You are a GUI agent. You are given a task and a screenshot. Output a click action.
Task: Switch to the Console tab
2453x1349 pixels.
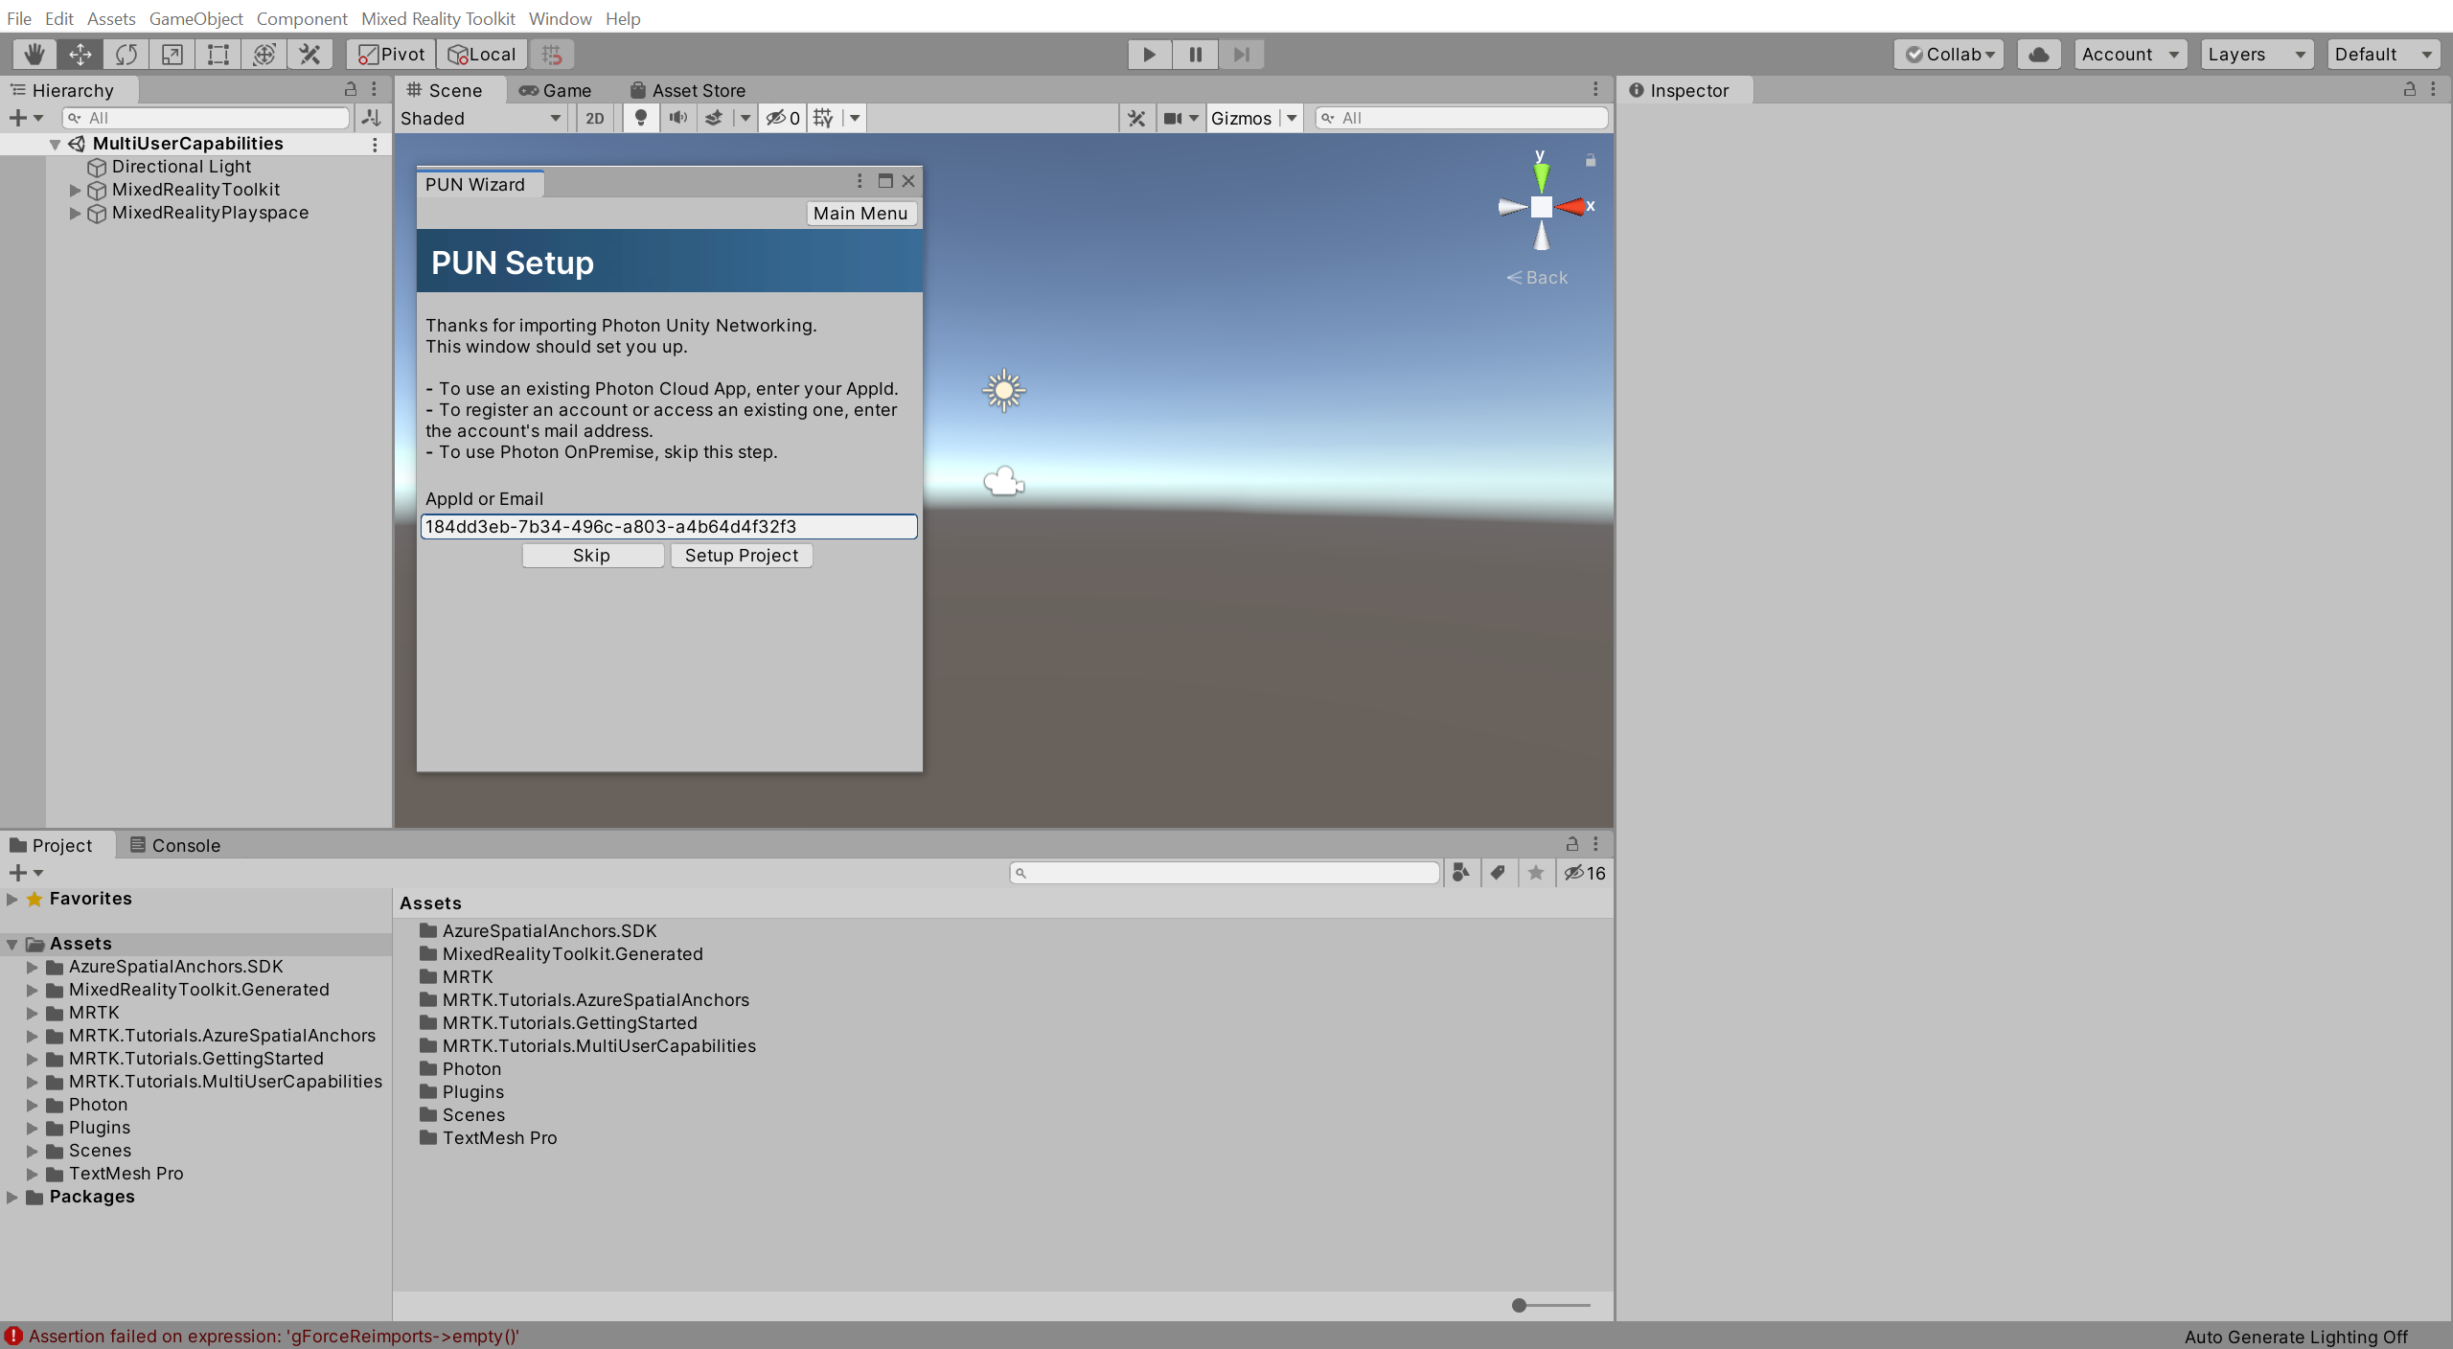click(183, 844)
